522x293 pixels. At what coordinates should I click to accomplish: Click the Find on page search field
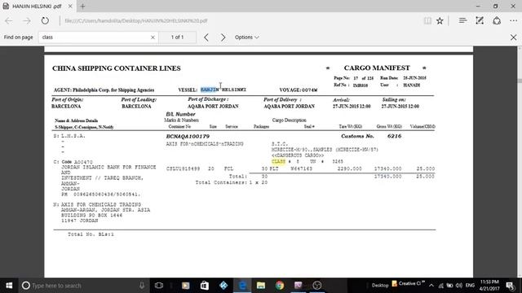(95, 37)
